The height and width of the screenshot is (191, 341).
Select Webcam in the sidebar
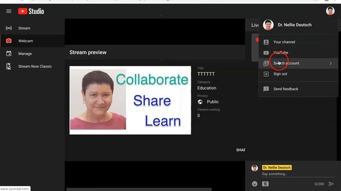pyautogui.click(x=32, y=41)
